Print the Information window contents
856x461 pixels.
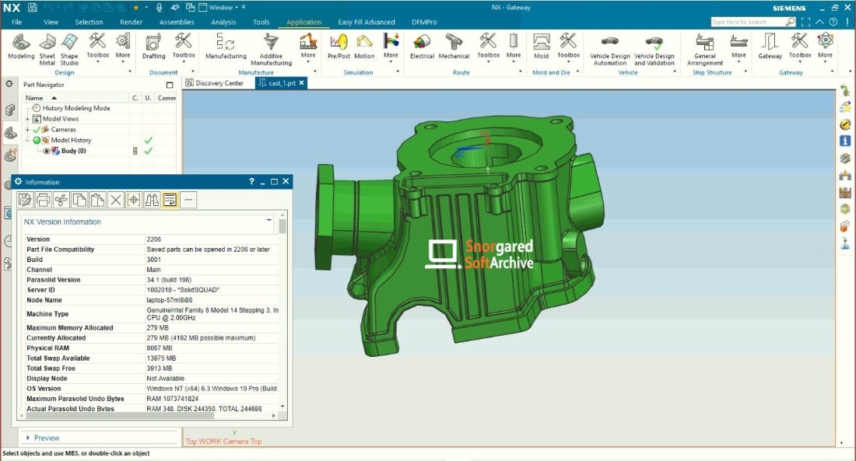43,201
